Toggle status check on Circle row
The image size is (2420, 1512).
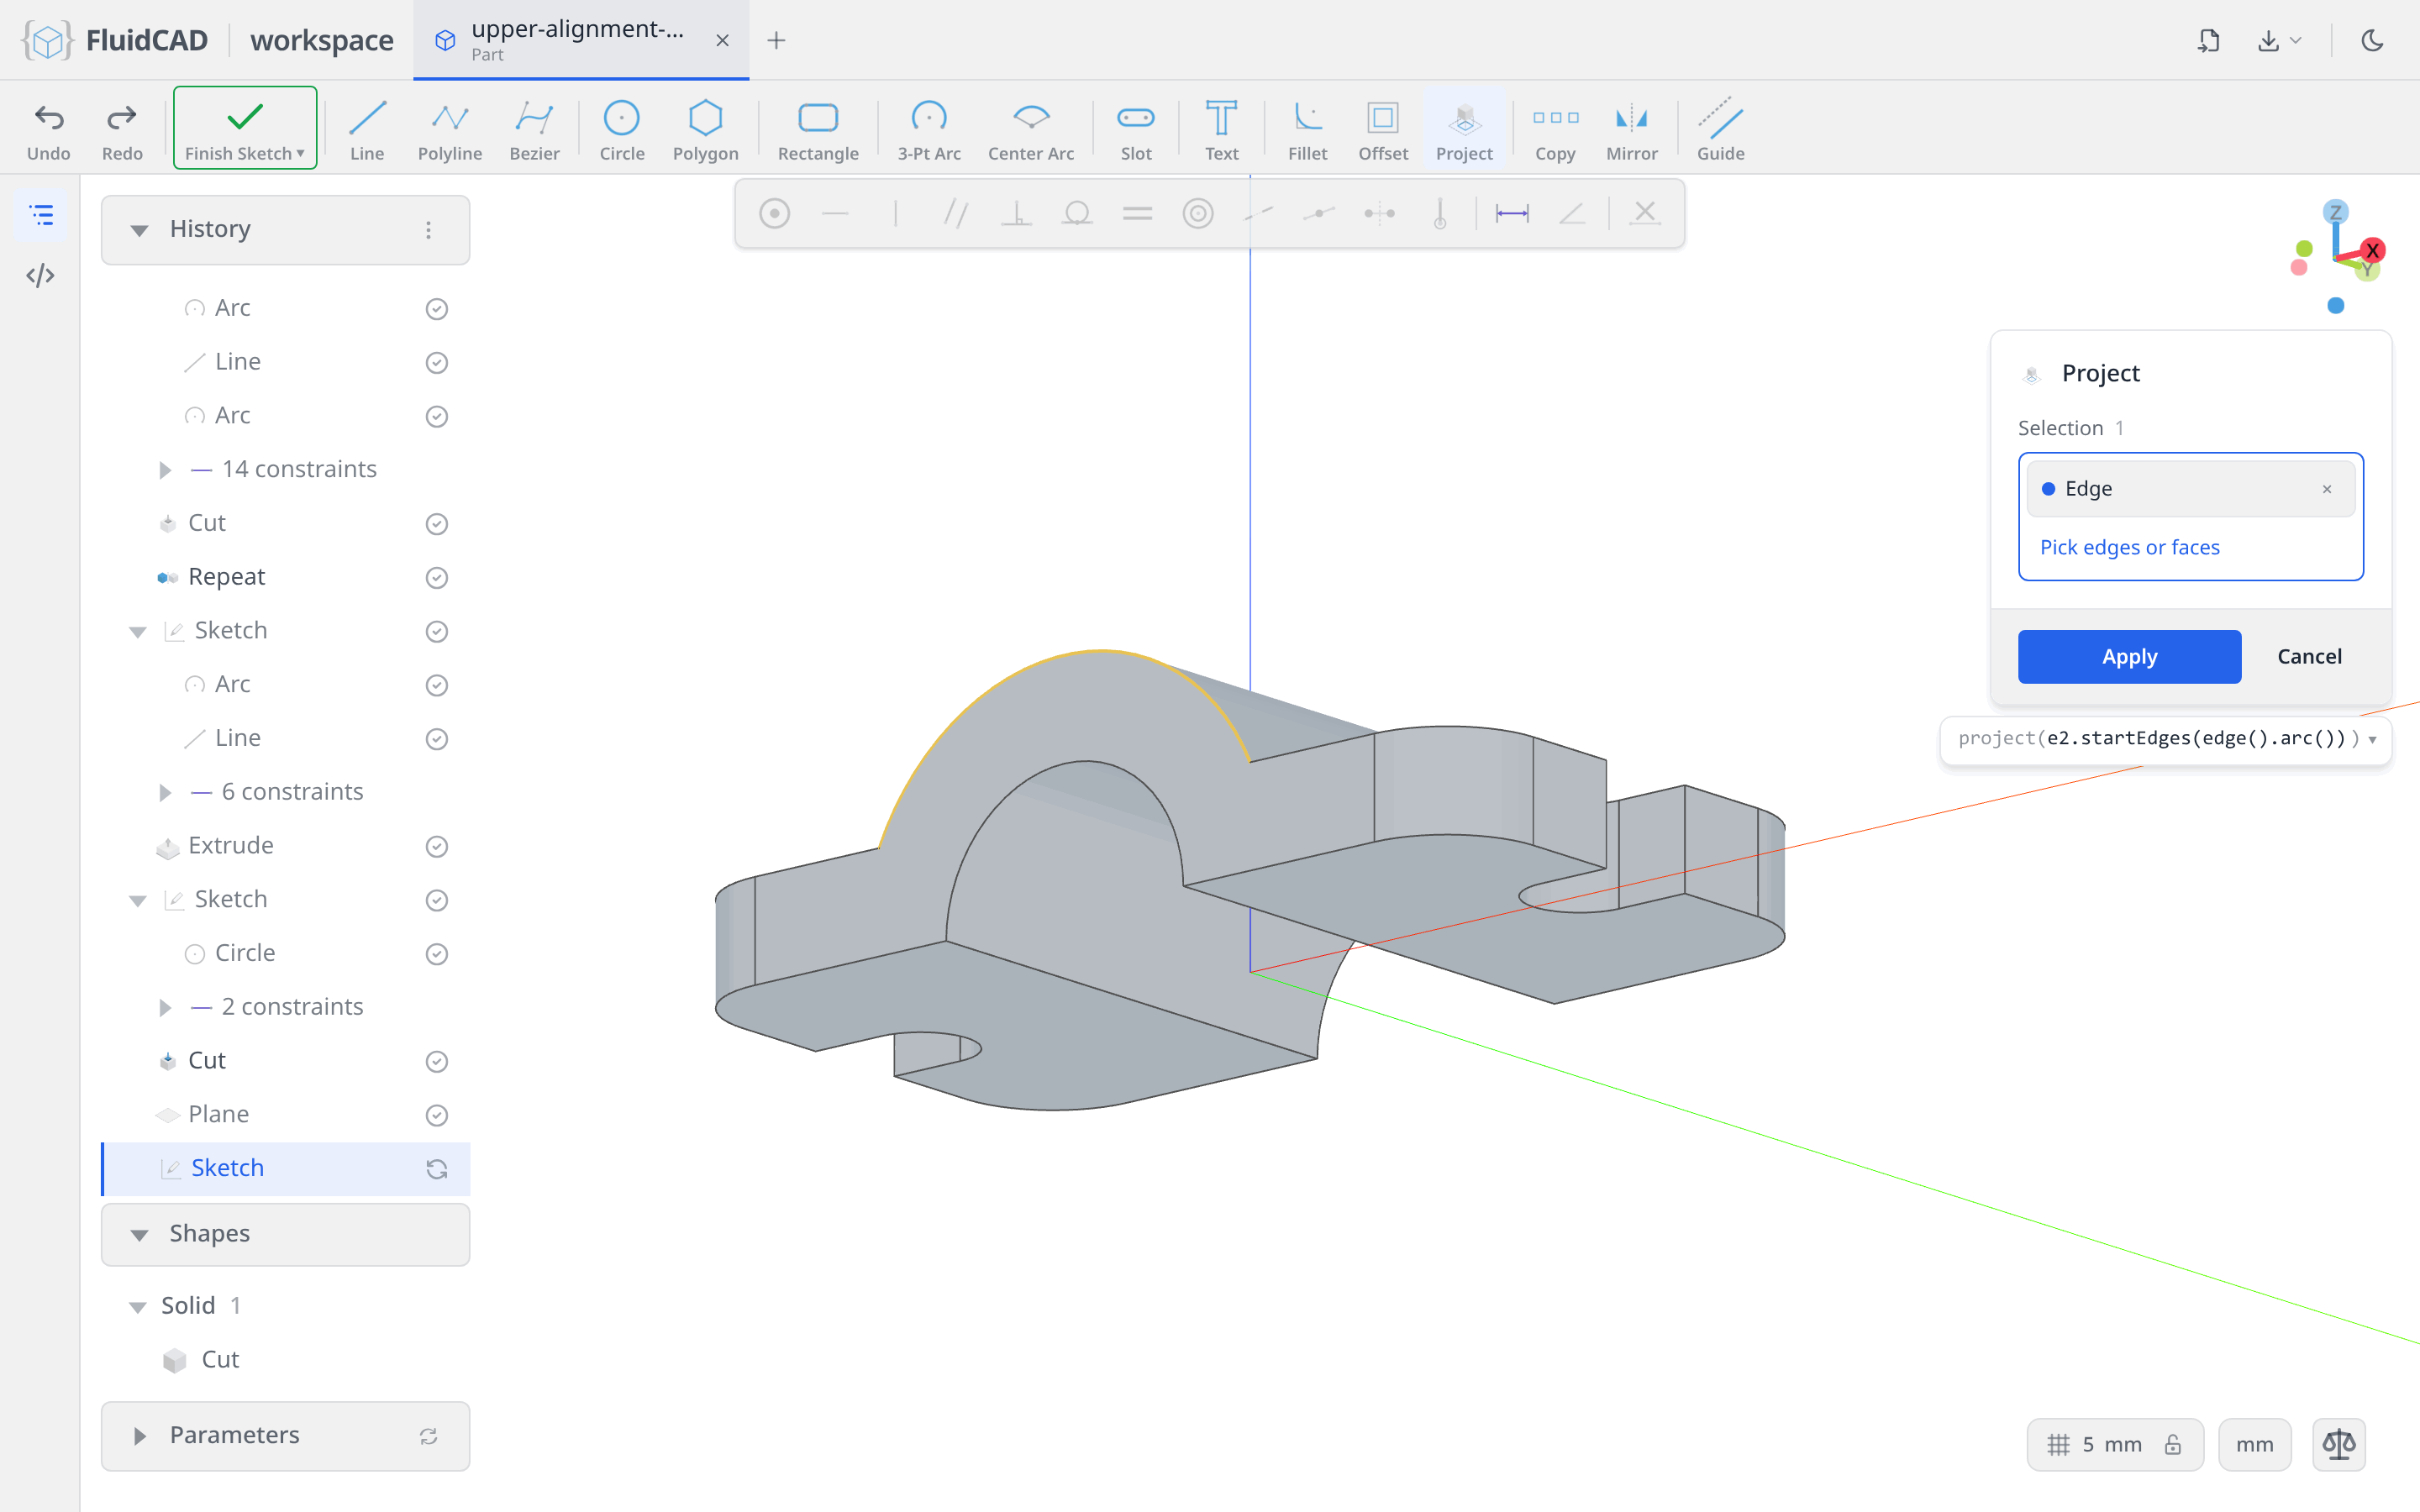point(436,954)
